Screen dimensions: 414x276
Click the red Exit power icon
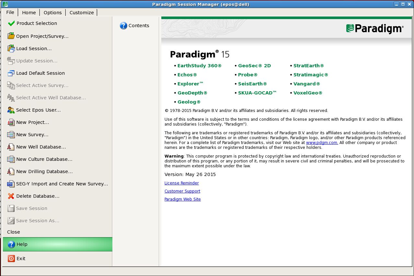tap(11, 259)
